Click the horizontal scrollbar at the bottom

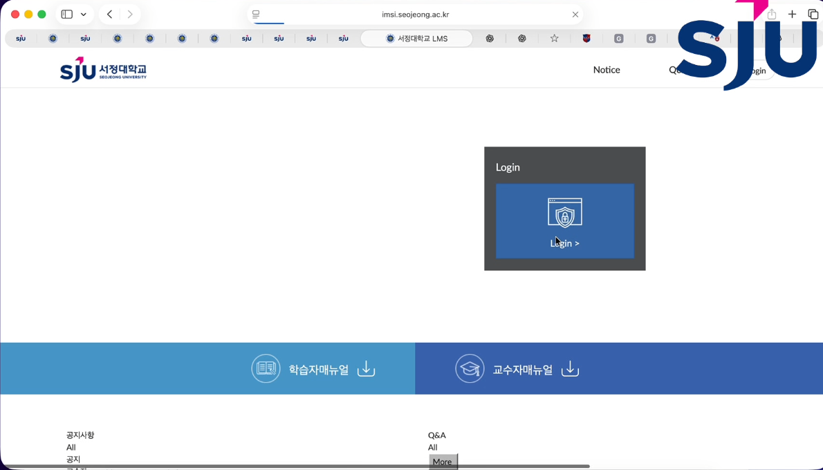point(297,467)
